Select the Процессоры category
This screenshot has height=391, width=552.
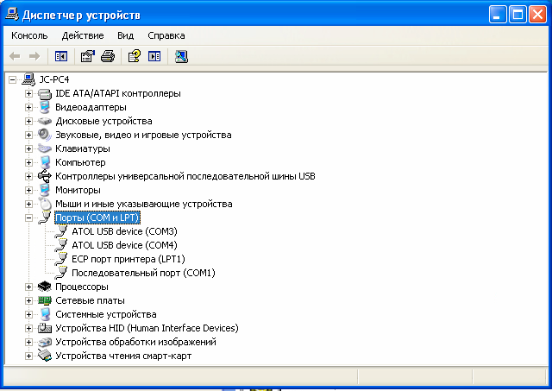point(81,287)
